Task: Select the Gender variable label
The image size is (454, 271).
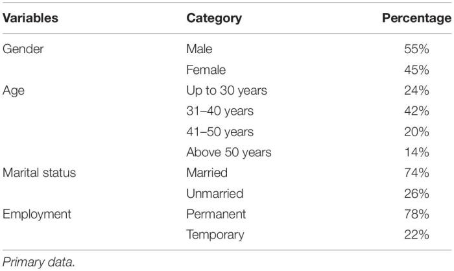Action: click(23, 48)
